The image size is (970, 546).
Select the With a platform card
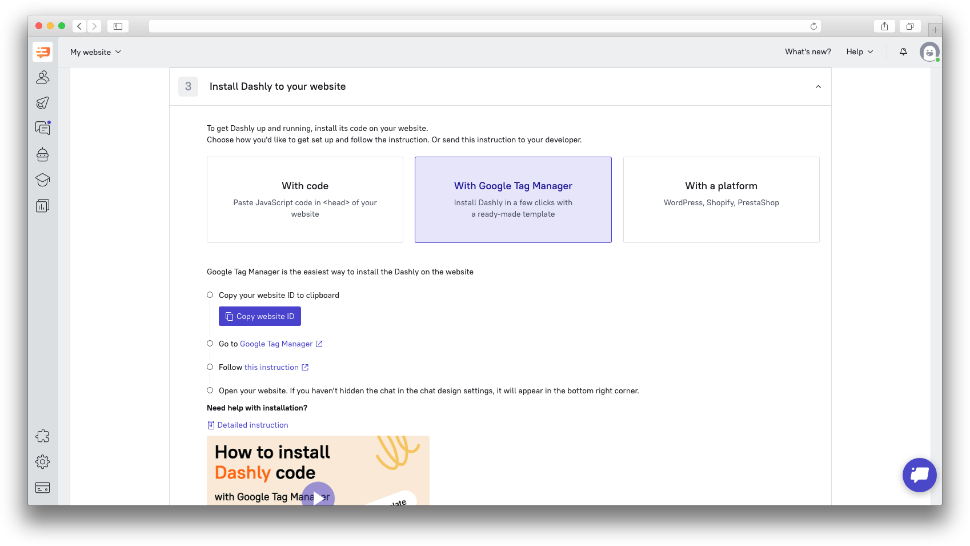[722, 200]
